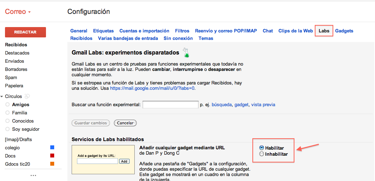Image resolution: width=375 pixels, height=181 pixels.
Task: Click the gadget example link
Action: click(241, 104)
